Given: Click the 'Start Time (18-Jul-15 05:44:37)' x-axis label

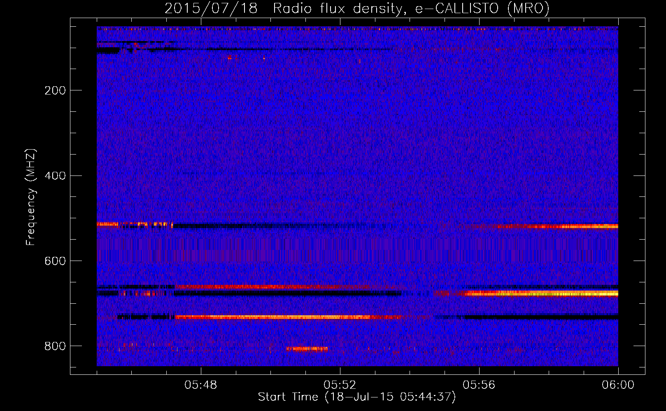Looking at the screenshot, I should pos(357,397).
